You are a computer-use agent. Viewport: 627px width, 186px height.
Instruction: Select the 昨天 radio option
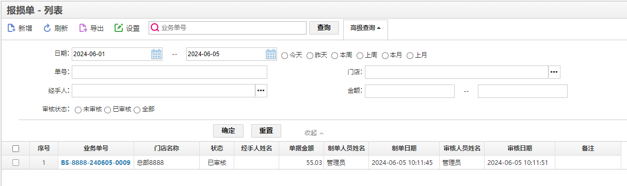tap(310, 55)
